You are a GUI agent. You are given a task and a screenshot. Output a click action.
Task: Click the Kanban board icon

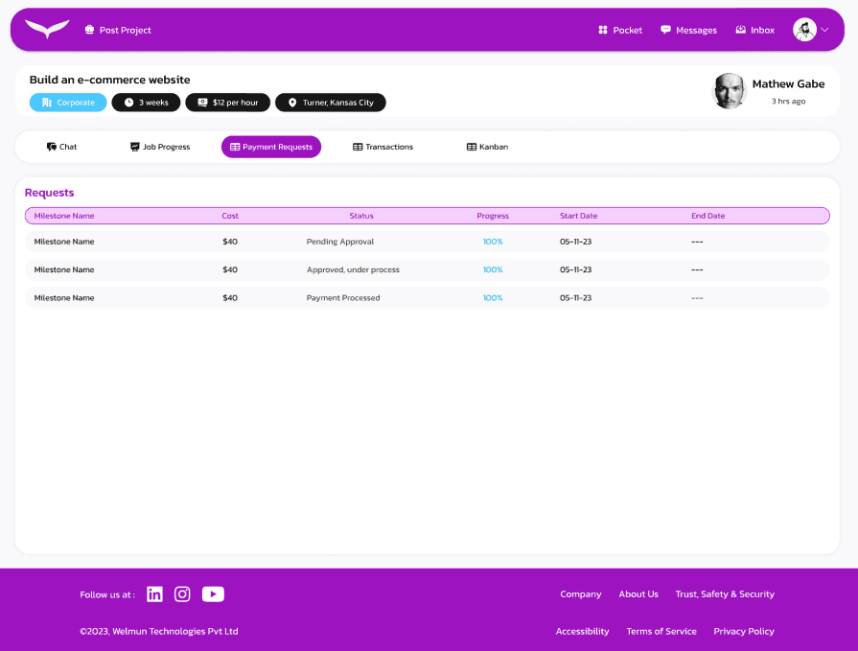(471, 147)
